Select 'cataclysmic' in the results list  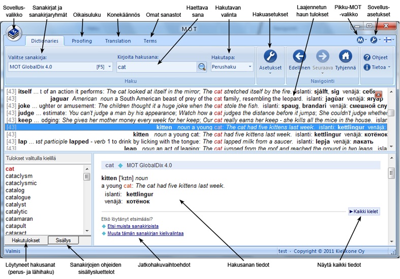pyautogui.click(x=21, y=183)
